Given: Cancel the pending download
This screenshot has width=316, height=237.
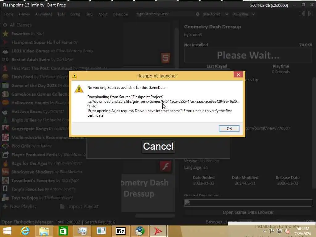Looking at the screenshot, I should [x=158, y=146].
